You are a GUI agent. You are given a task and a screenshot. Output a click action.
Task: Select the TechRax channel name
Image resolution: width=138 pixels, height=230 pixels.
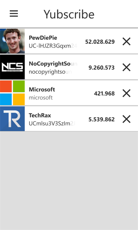pyautogui.click(x=40, y=115)
